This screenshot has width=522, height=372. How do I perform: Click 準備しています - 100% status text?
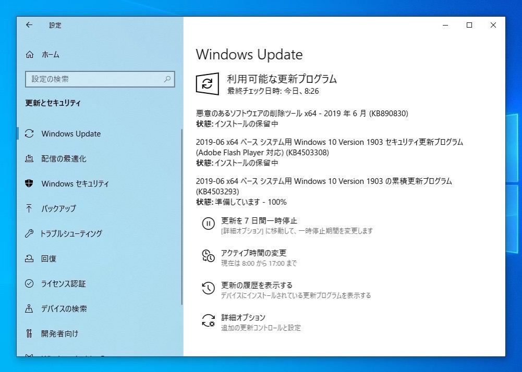pos(251,202)
